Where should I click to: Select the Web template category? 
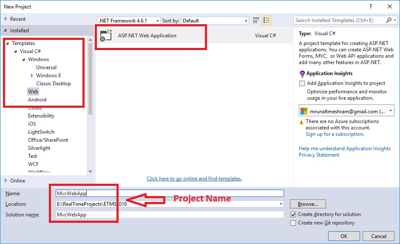[33, 91]
